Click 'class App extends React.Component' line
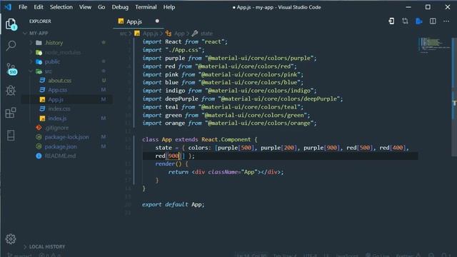 pos(200,140)
